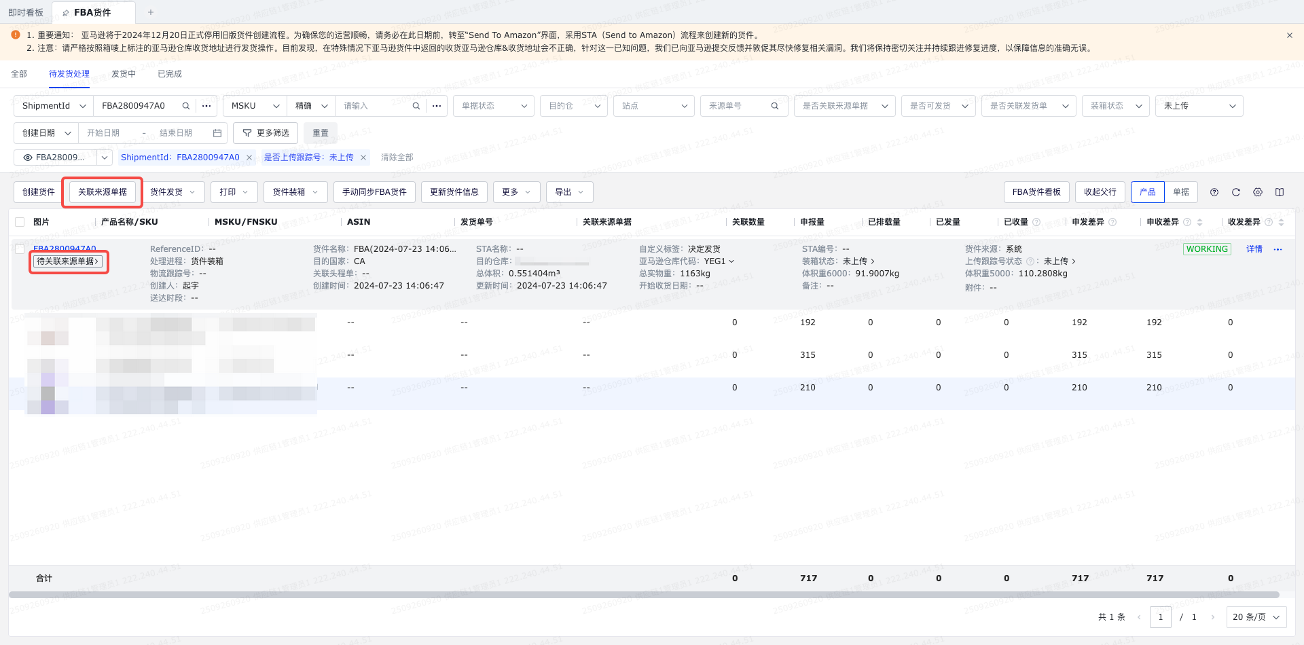This screenshot has height=645, width=1304.
Task: Dismiss the orange notification banner
Action: pyautogui.click(x=1289, y=35)
